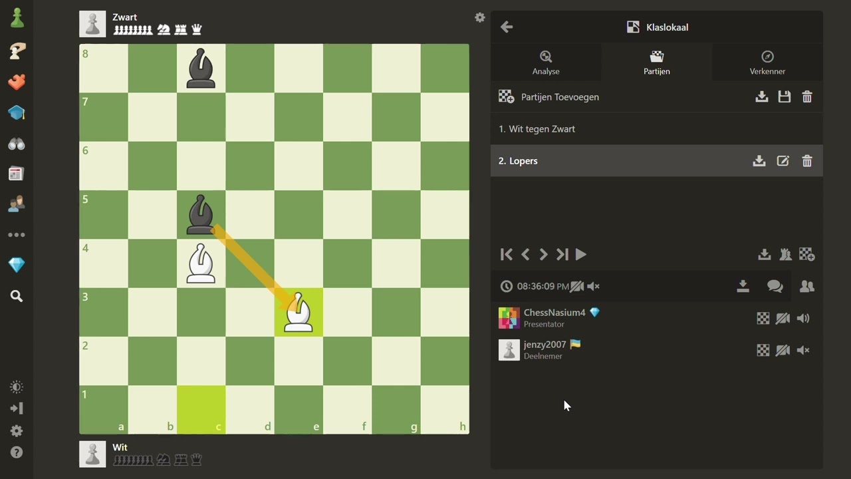The image size is (851, 479).
Task: Open the Watch binoculars icon
Action: (x=17, y=144)
